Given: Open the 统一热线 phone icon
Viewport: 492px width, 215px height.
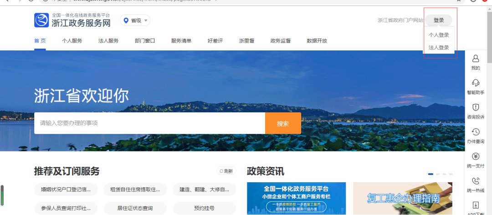Looking at the screenshot, I should point(476,180).
